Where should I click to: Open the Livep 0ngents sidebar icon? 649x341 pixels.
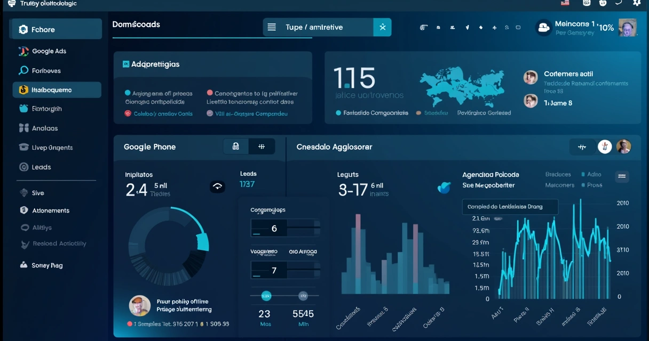click(23, 148)
